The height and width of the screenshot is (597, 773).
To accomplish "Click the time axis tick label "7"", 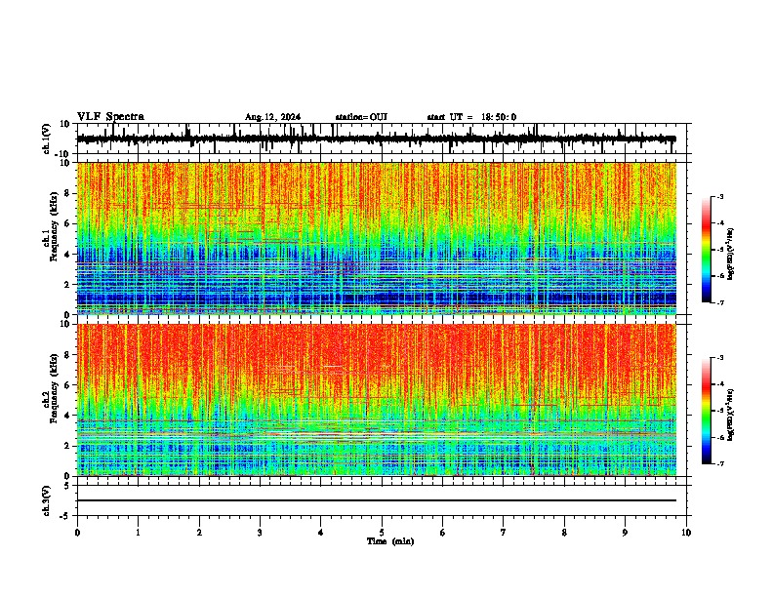I will (x=504, y=533).
